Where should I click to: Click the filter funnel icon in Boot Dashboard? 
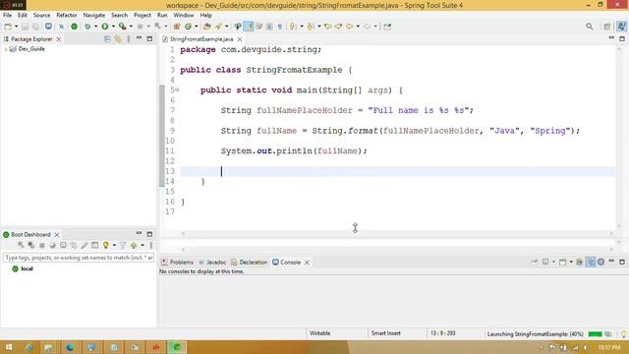123,245
